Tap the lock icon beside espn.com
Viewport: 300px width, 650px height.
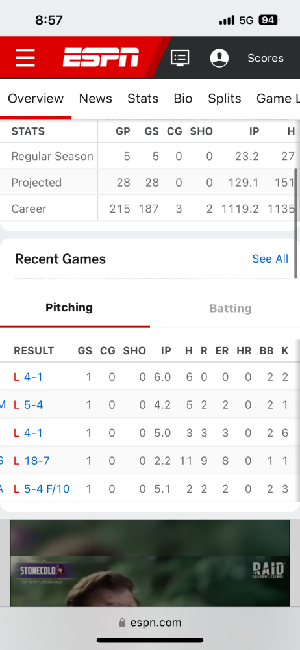point(122,622)
